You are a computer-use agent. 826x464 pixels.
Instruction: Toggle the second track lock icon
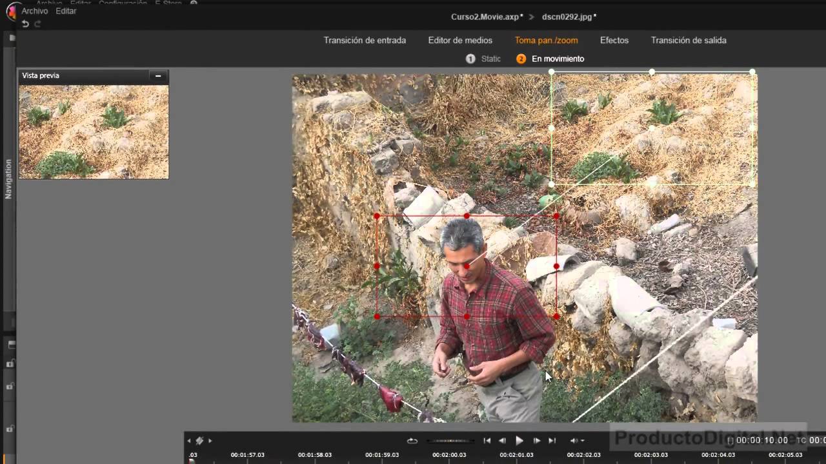pyautogui.click(x=10, y=386)
